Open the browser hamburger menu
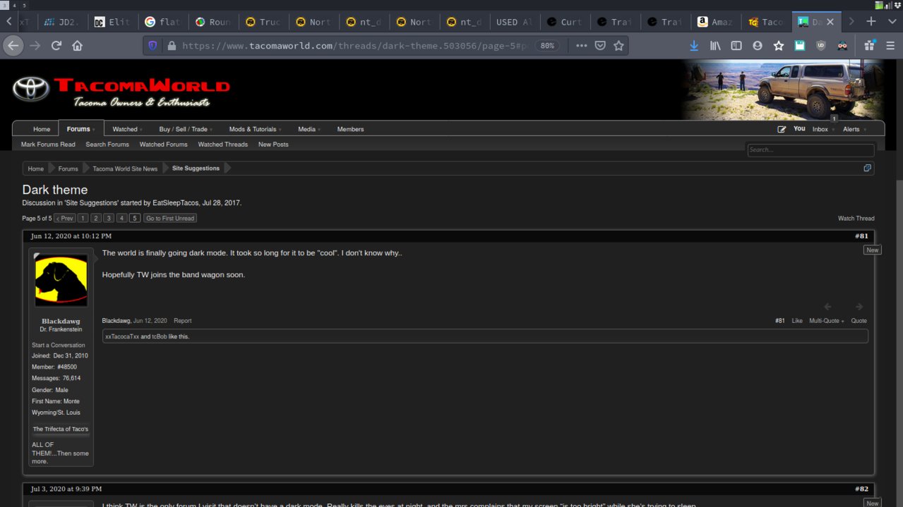The width and height of the screenshot is (903, 507). pos(890,46)
